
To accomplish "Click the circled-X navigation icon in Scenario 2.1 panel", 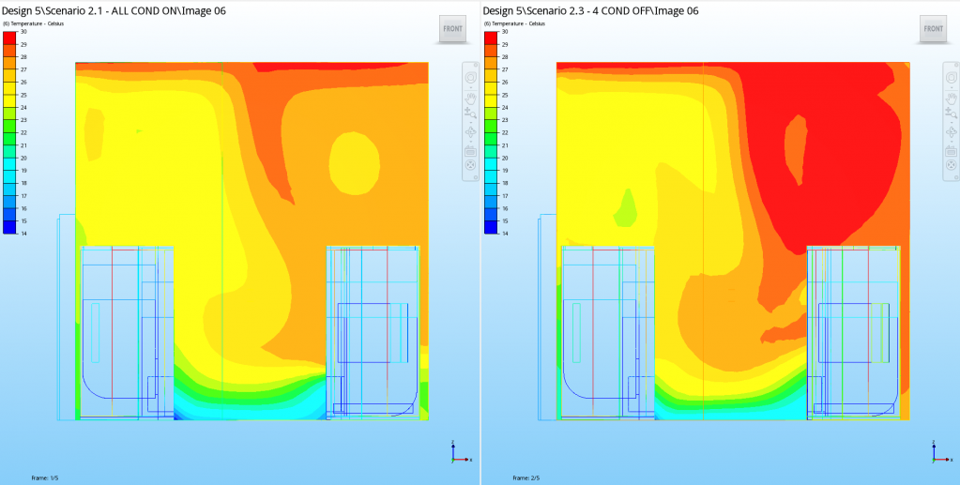I will click(471, 165).
